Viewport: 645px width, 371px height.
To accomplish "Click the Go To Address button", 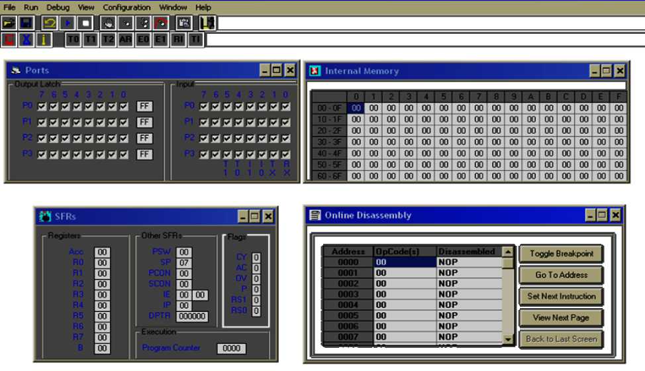I will click(x=561, y=275).
